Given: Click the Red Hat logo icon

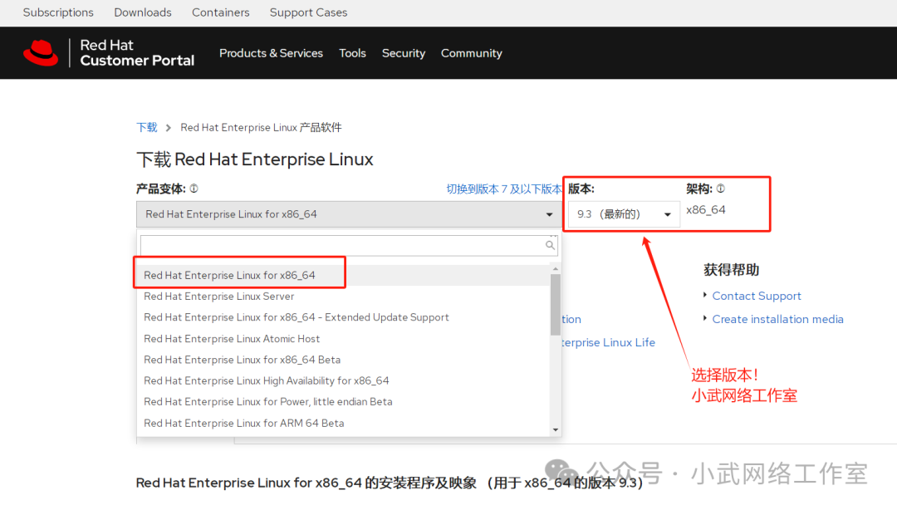Looking at the screenshot, I should [x=41, y=52].
